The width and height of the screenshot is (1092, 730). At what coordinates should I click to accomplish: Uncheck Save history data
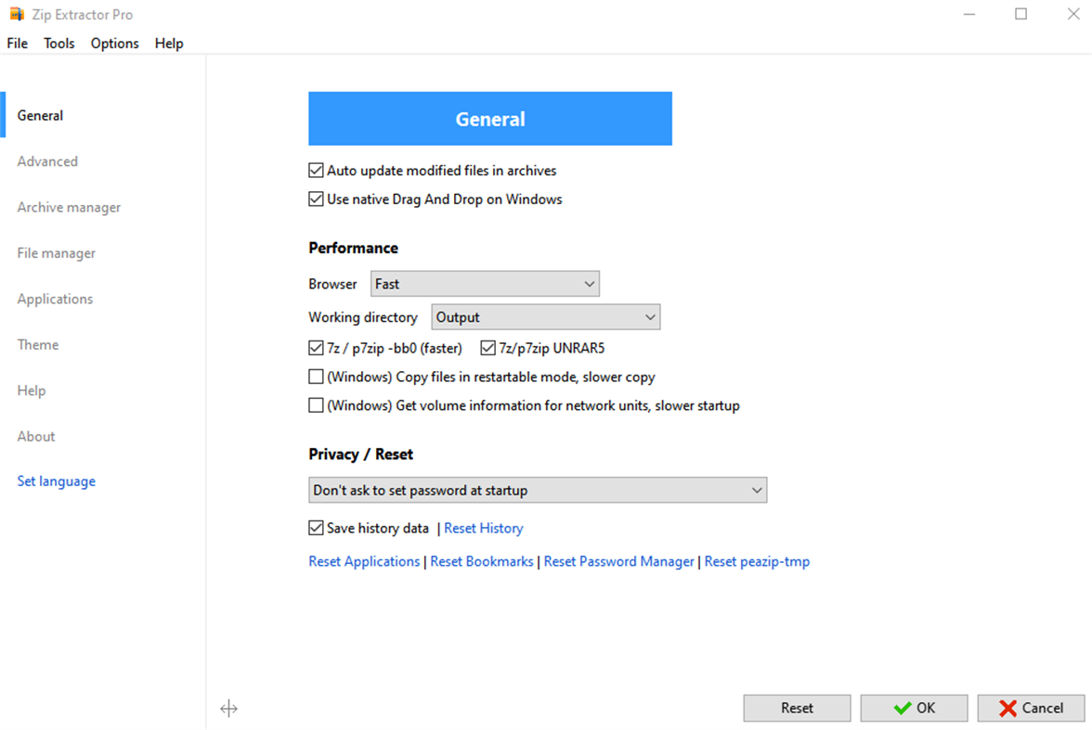(316, 527)
